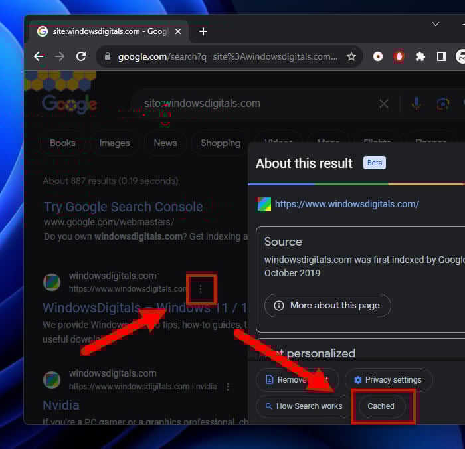Click the Beta badge
The width and height of the screenshot is (465, 449).
click(x=375, y=163)
